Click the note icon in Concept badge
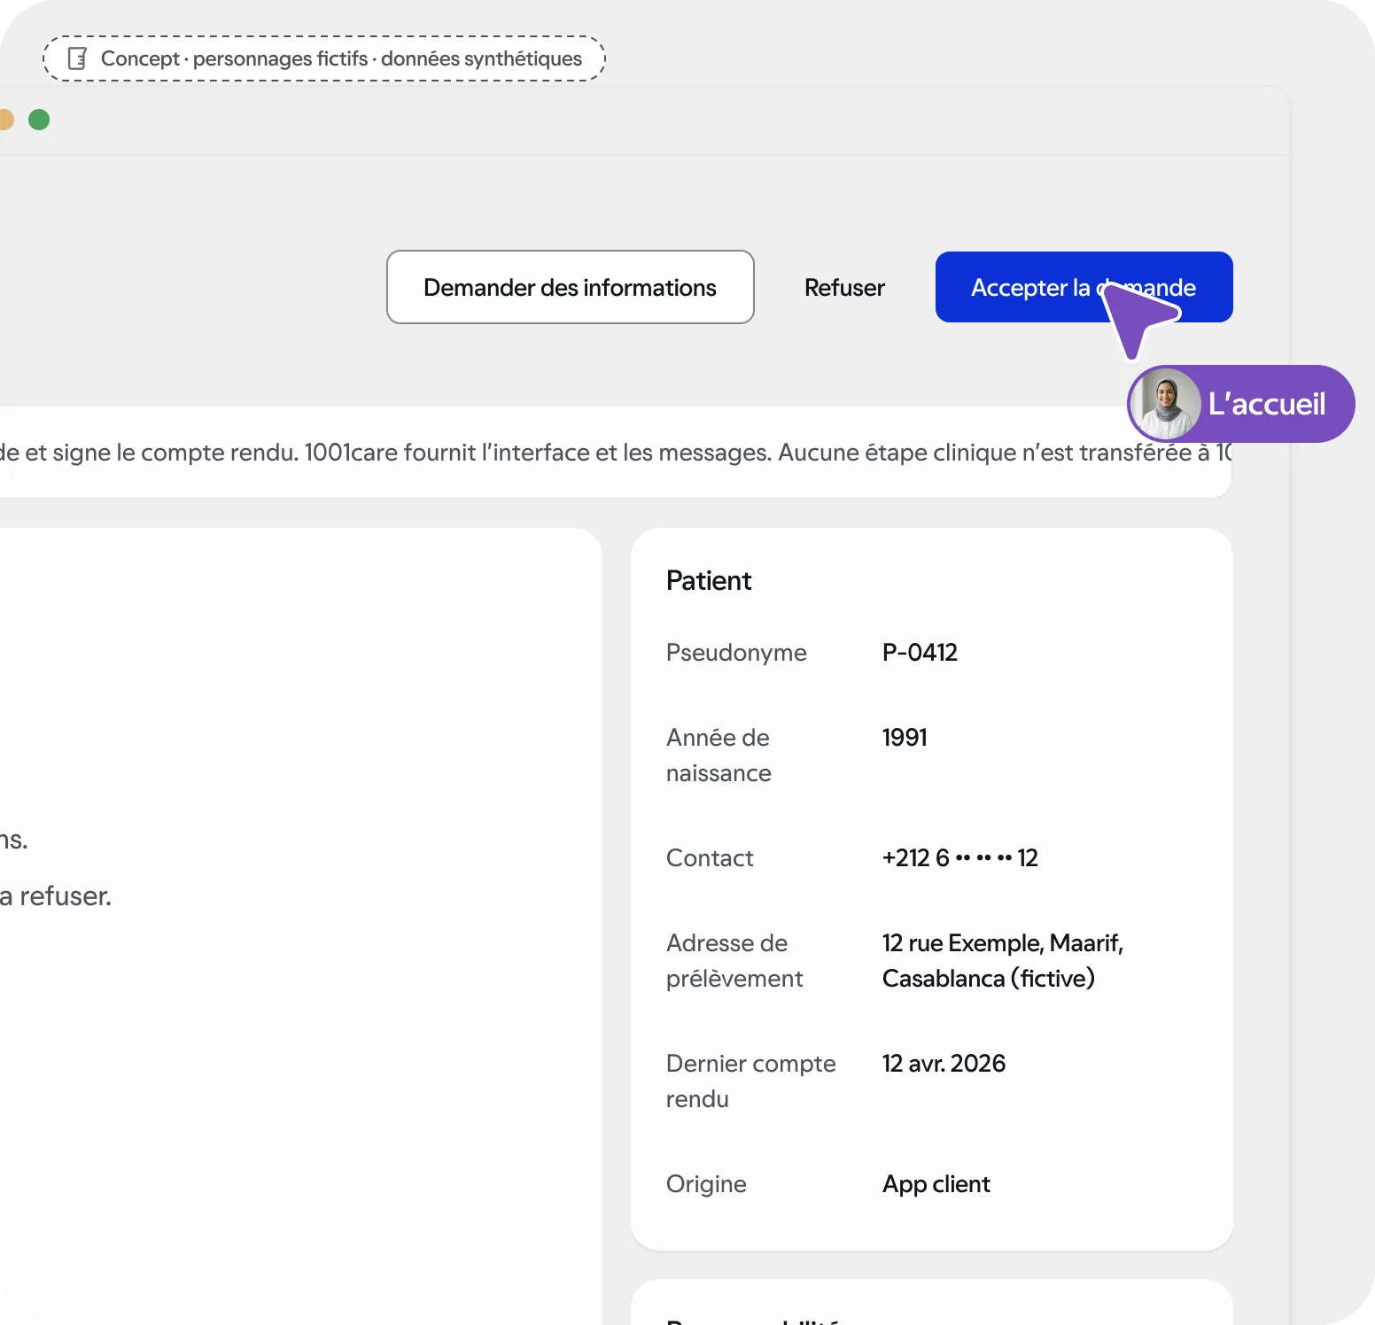1375x1325 pixels. [x=78, y=58]
